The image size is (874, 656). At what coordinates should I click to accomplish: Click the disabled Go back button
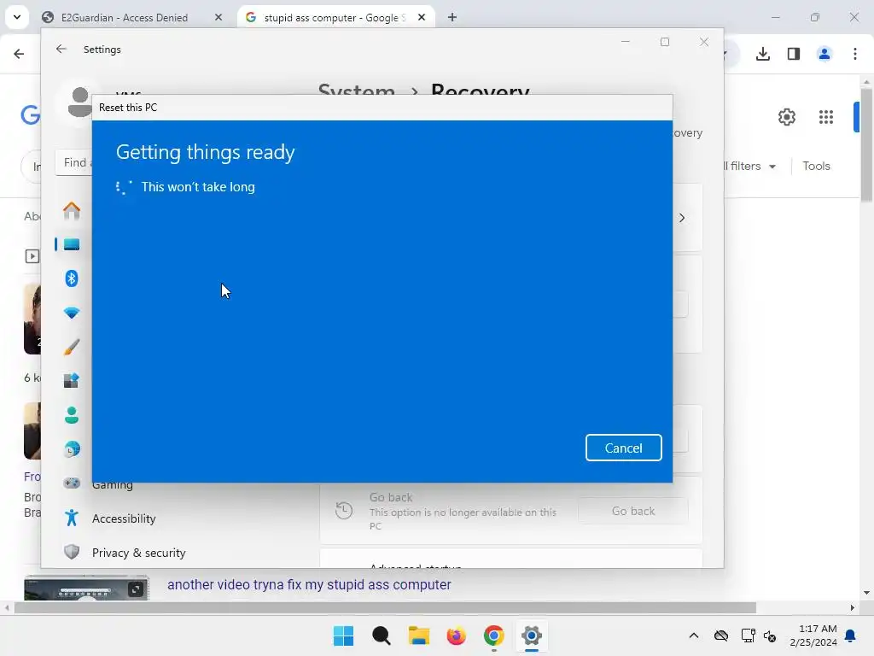(633, 511)
